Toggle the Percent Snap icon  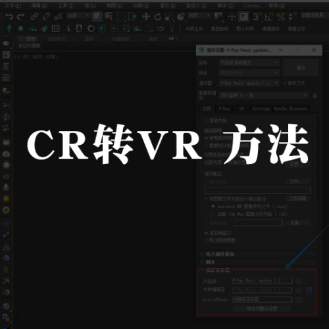point(280,16)
